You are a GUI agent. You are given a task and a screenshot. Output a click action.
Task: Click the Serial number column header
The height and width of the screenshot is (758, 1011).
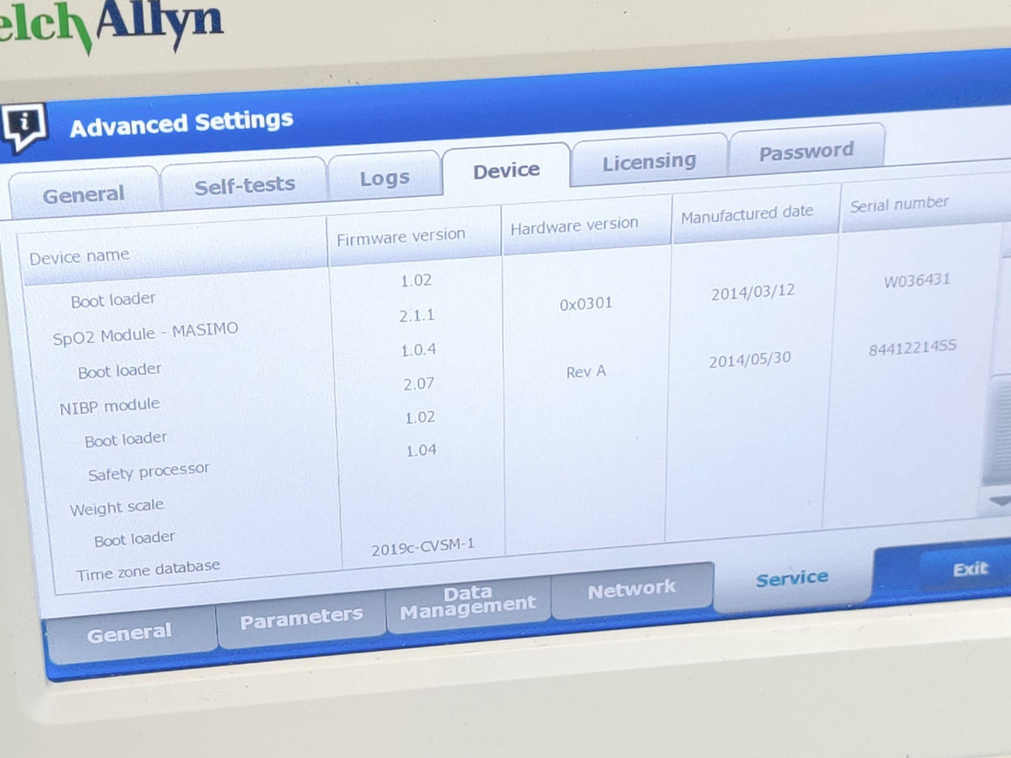click(899, 204)
